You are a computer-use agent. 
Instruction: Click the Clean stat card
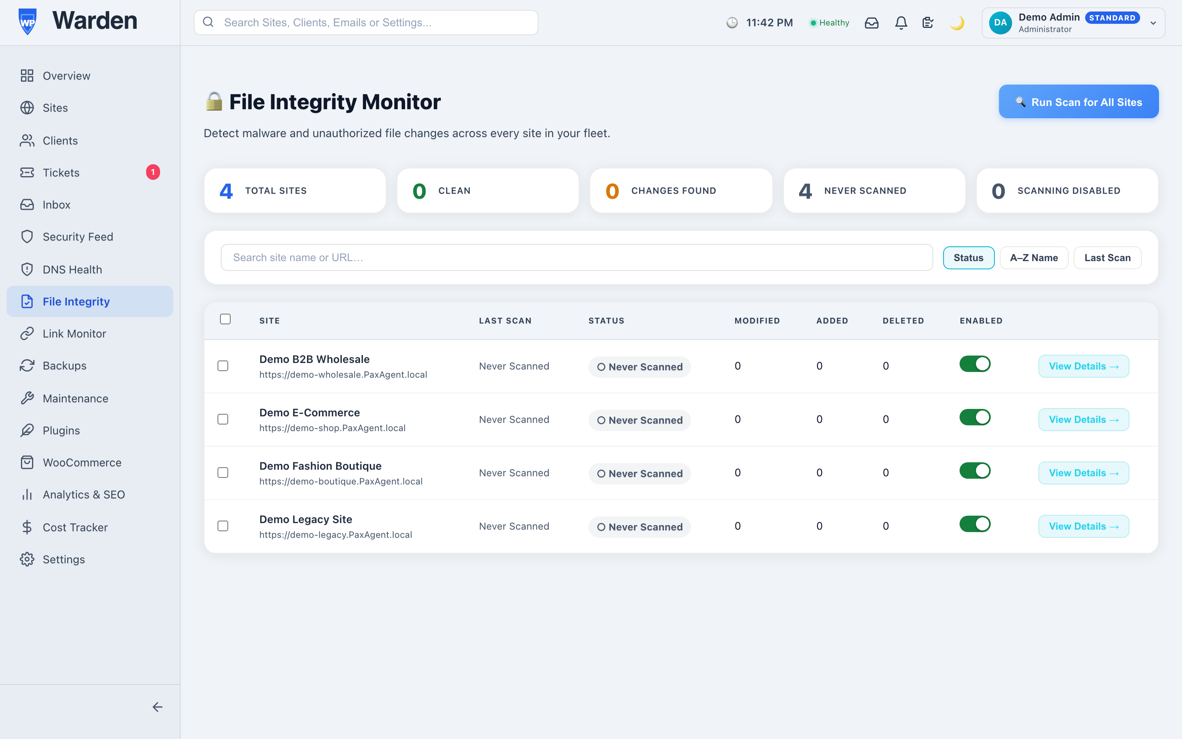coord(488,190)
